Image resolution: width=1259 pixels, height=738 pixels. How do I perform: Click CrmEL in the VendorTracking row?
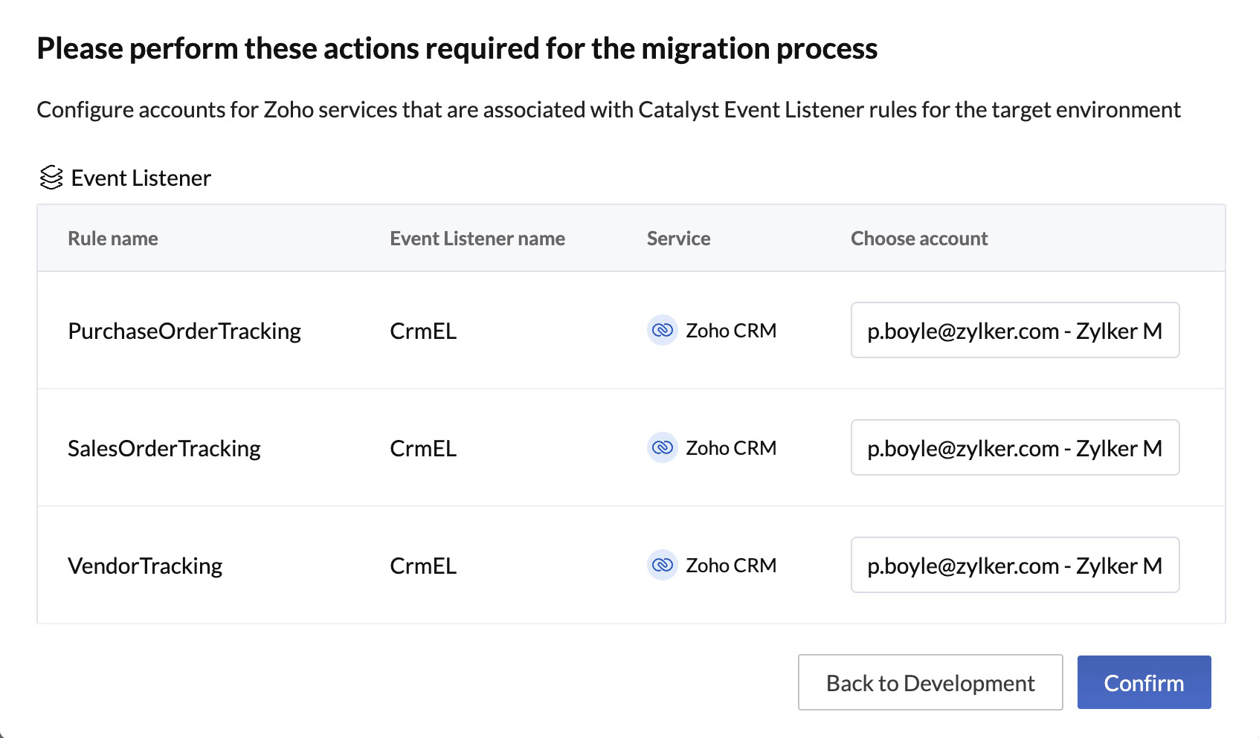423,566
